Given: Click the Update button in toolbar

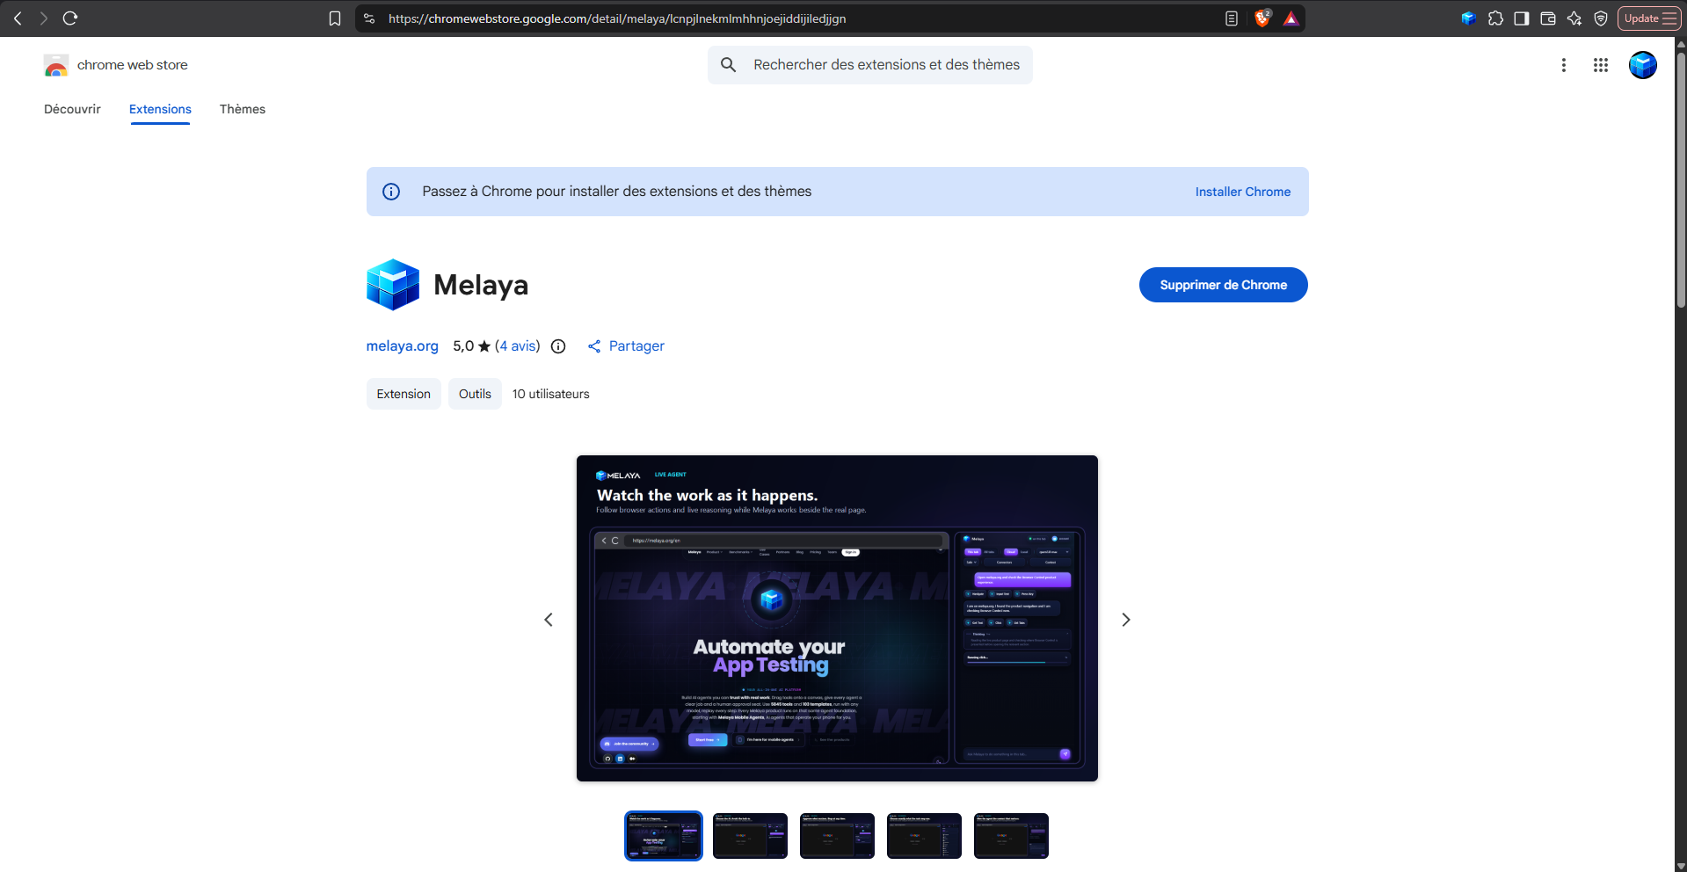Looking at the screenshot, I should pyautogui.click(x=1649, y=18).
